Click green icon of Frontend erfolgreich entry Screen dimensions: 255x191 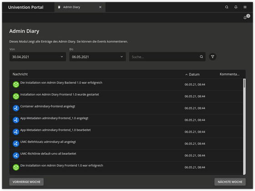tap(16, 167)
